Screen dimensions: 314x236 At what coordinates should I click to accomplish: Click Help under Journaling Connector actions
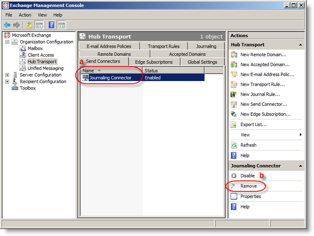(245, 207)
